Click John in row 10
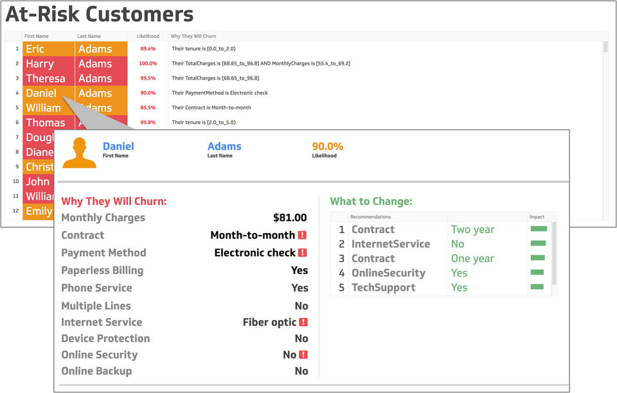The width and height of the screenshot is (617, 393). pyautogui.click(x=38, y=181)
